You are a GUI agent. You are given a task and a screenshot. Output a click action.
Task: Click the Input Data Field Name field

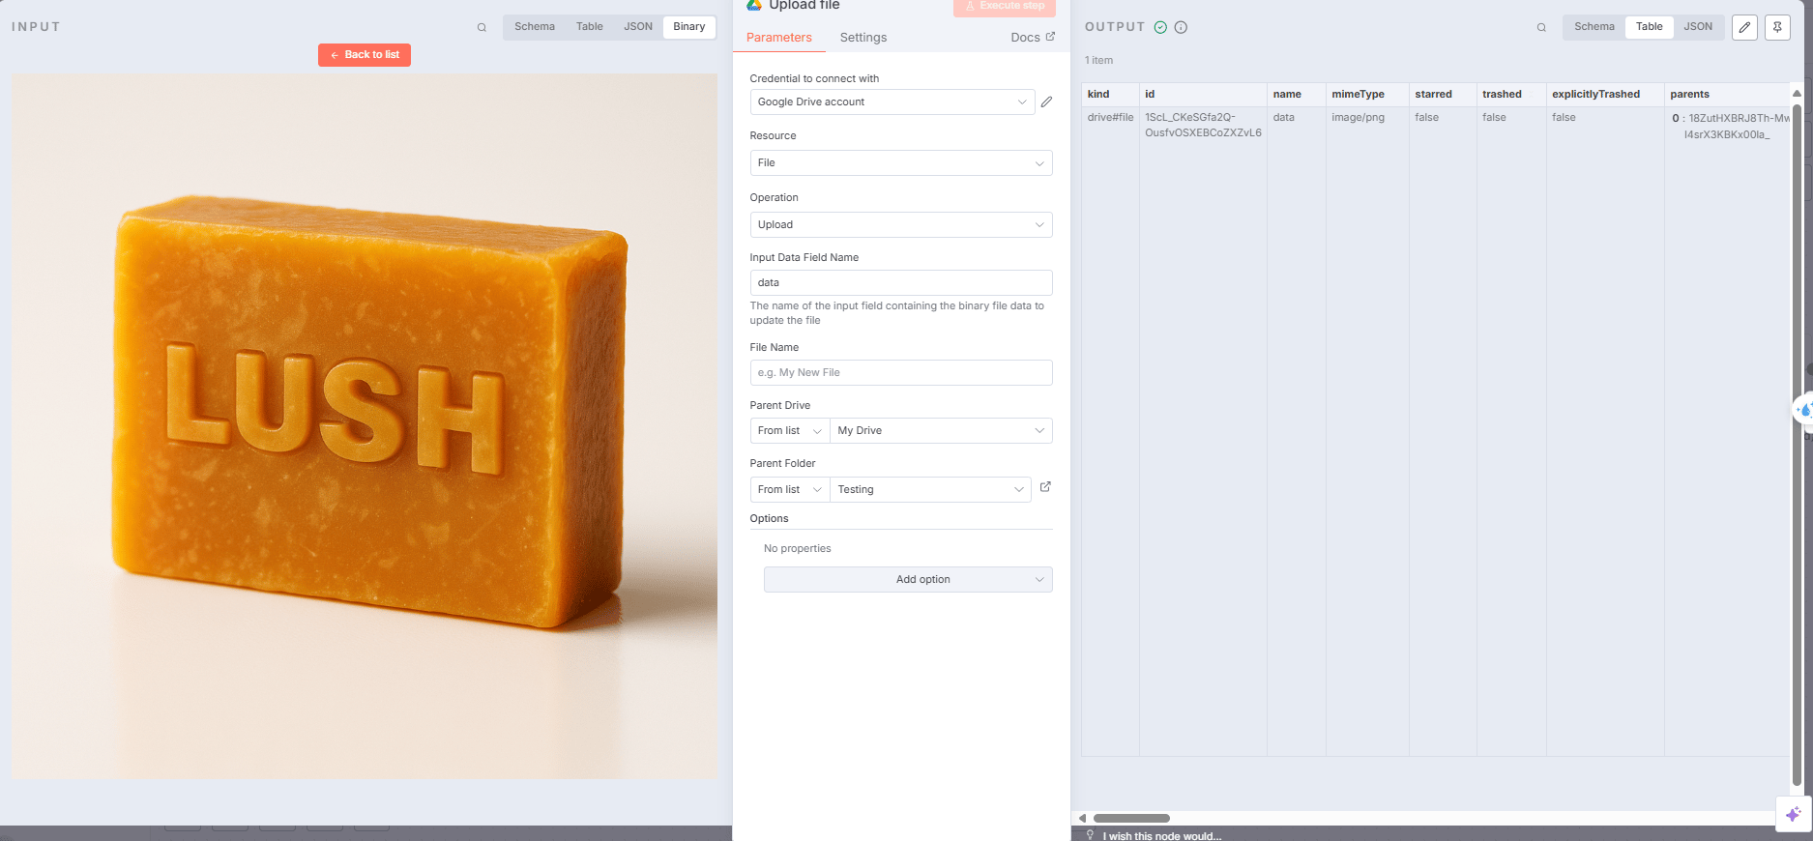point(901,283)
